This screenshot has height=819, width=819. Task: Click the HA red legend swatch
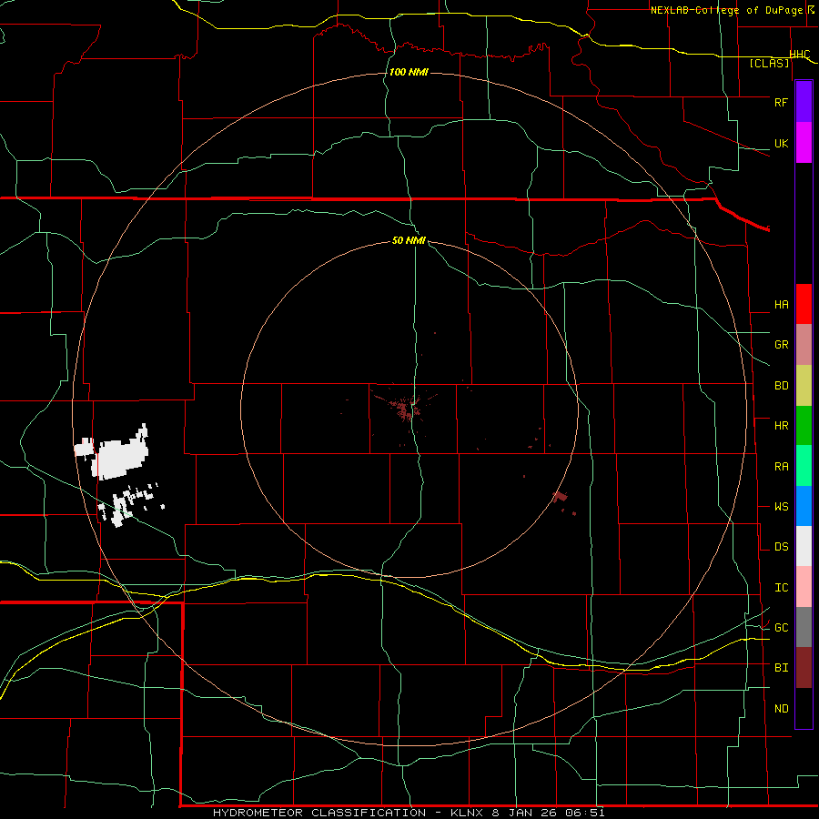click(x=804, y=304)
